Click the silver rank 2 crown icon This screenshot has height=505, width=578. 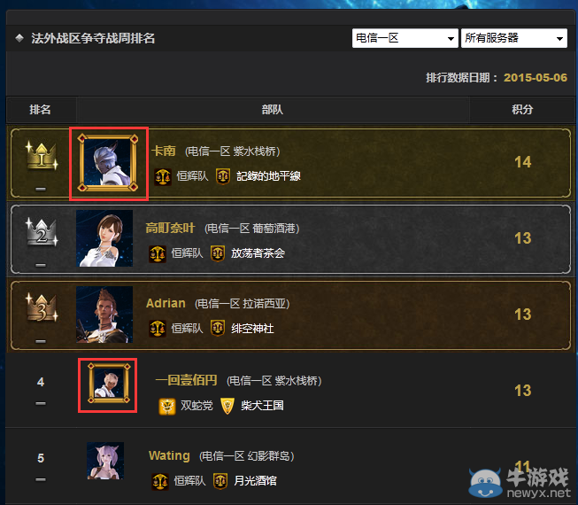pyautogui.click(x=42, y=232)
